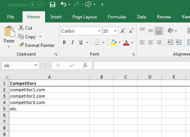This screenshot has height=137, width=190.
Task: Decrease font size with small A icon
Action: pos(131,31)
